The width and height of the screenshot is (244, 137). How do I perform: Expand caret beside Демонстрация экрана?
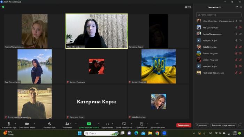(98, 124)
